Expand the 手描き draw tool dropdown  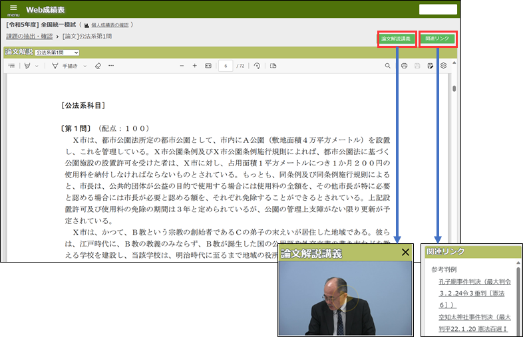[85, 66]
